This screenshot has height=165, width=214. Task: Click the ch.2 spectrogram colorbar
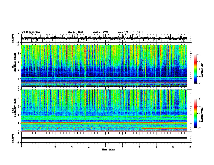point(196,114)
